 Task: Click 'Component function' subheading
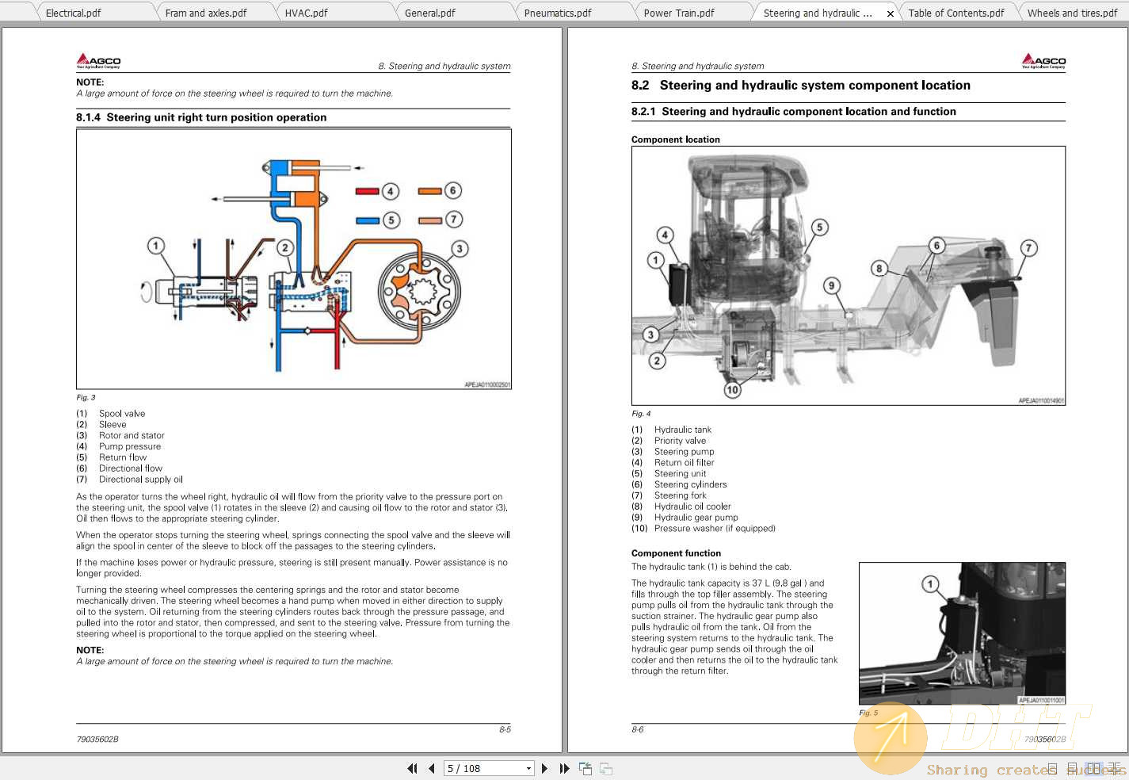676,553
